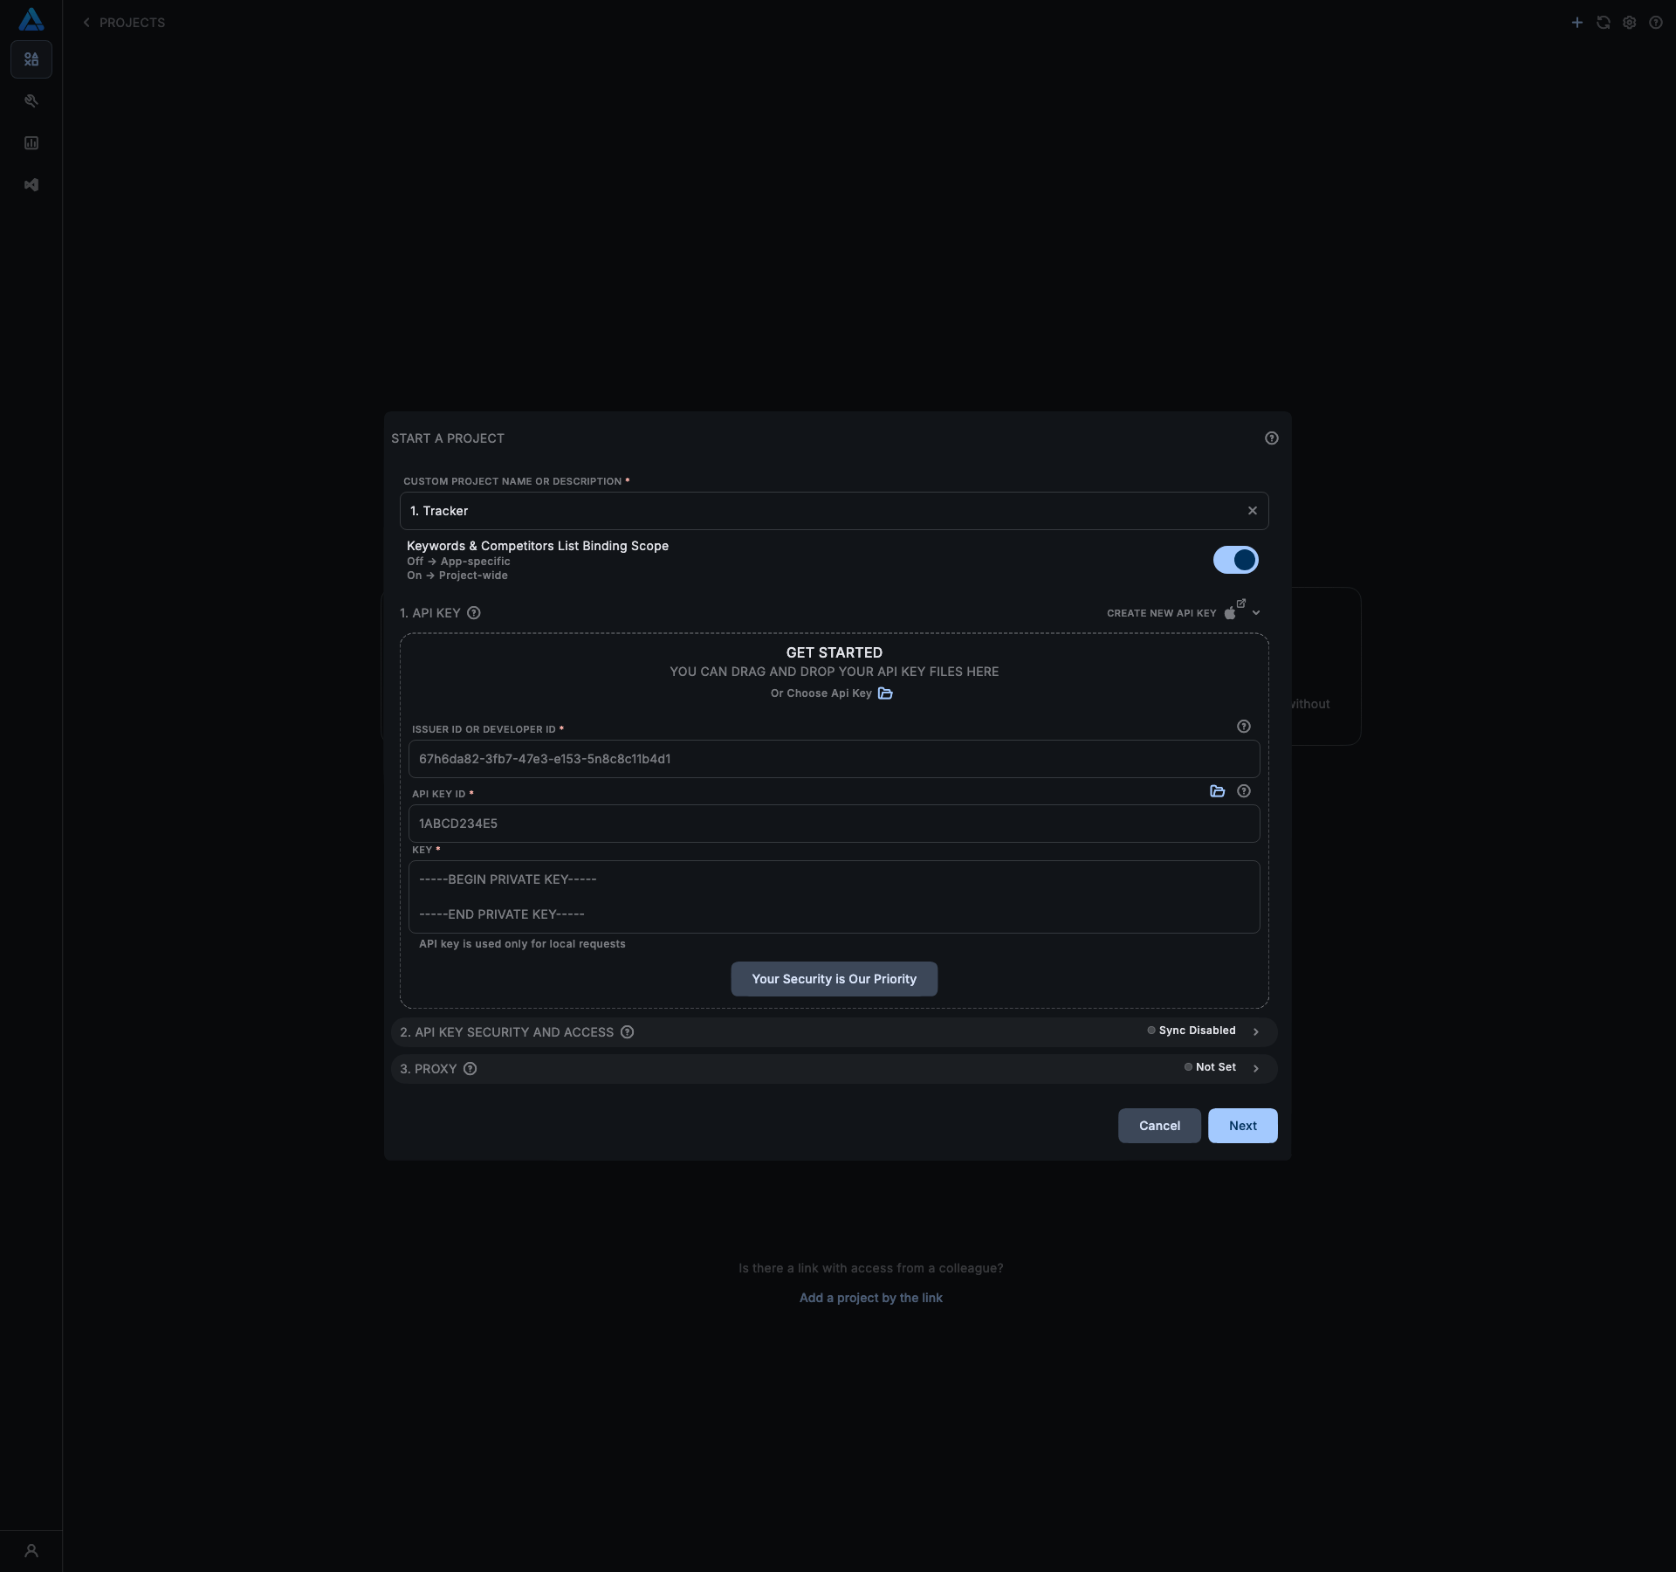Toggle Keywords & Competitors Binding Scope switch
1676x1572 pixels.
tap(1235, 560)
